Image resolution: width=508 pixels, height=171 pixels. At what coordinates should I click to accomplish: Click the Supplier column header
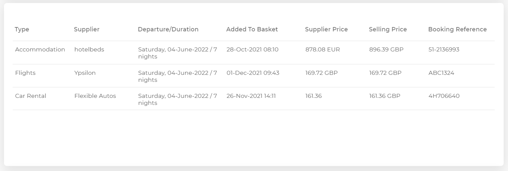pos(87,29)
